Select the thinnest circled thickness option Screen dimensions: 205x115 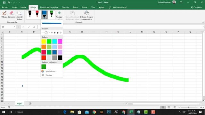pos(46,33)
